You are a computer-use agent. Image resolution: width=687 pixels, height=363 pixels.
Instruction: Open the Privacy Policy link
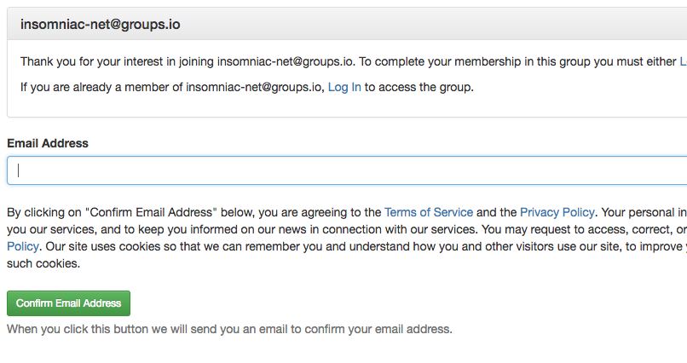coord(557,212)
